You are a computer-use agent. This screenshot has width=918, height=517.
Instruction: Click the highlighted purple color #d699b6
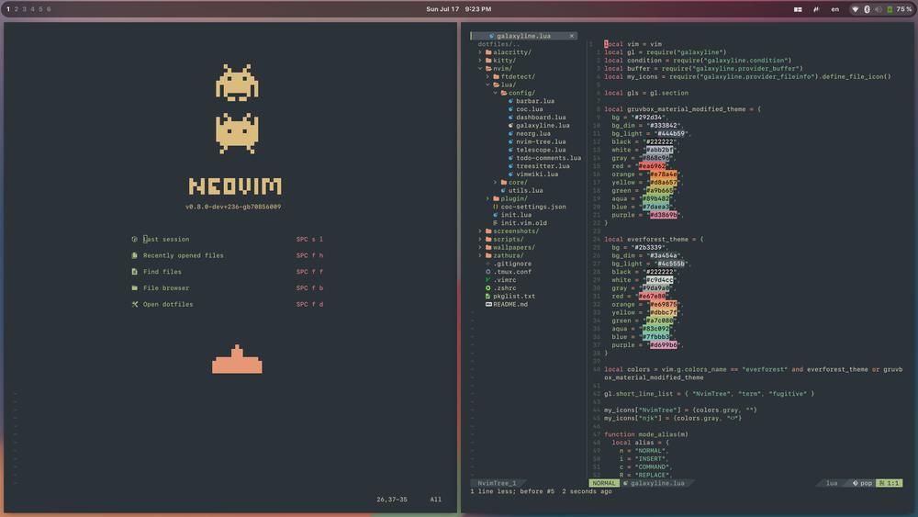[x=664, y=345]
